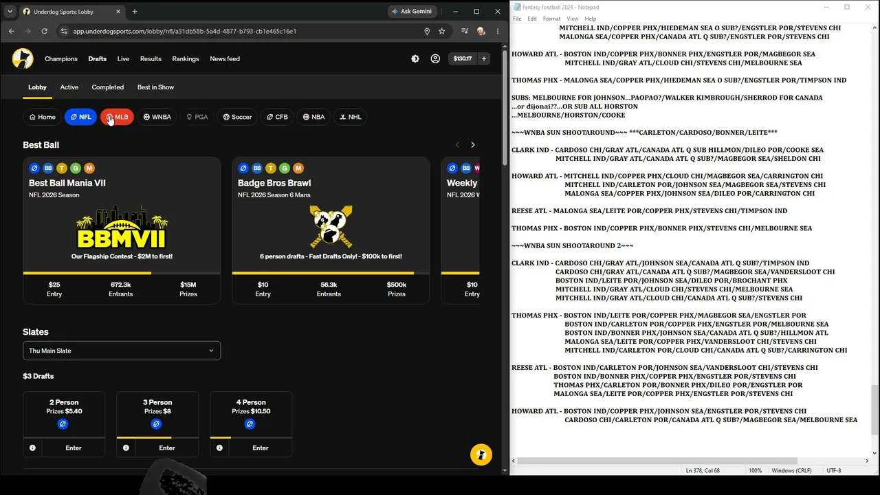Image resolution: width=880 pixels, height=495 pixels.
Task: Open Notepad's View menu
Action: click(x=572, y=19)
